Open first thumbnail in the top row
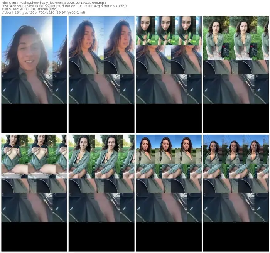This screenshot has width=270, height=253. pos(34,74)
